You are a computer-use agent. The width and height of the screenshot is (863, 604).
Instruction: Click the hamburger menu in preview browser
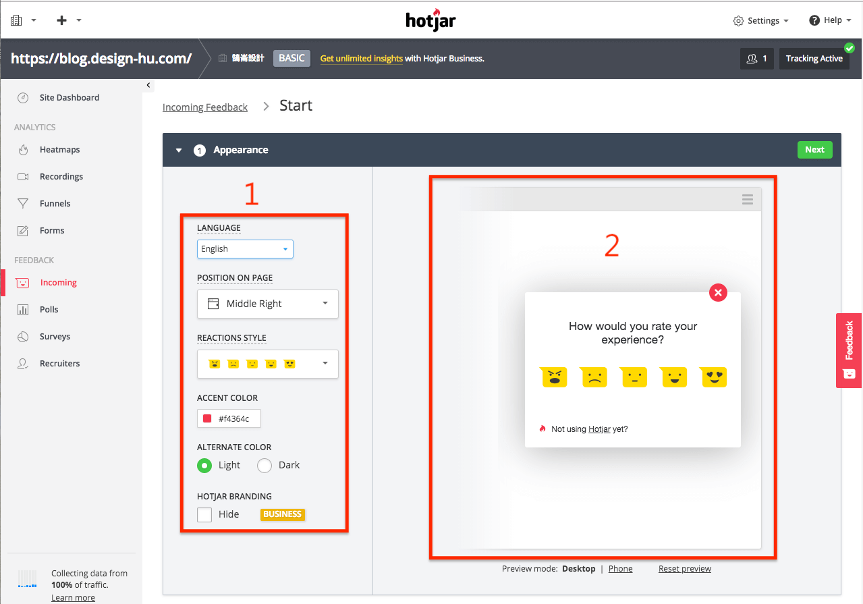tap(747, 199)
